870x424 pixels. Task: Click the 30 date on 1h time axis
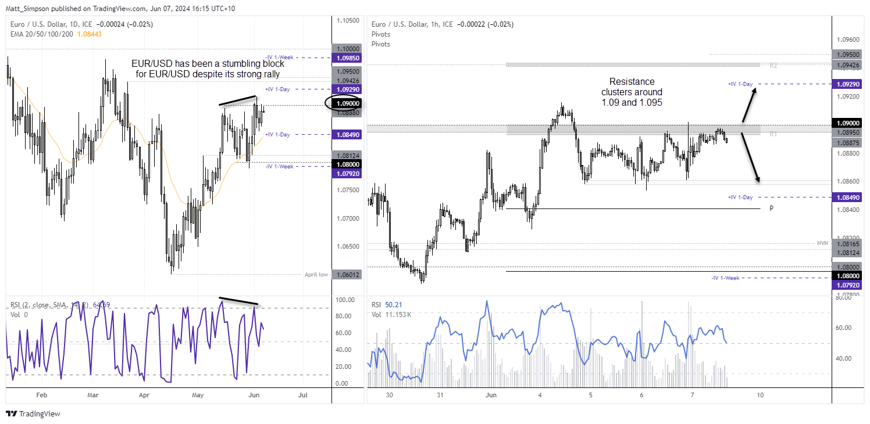click(389, 395)
